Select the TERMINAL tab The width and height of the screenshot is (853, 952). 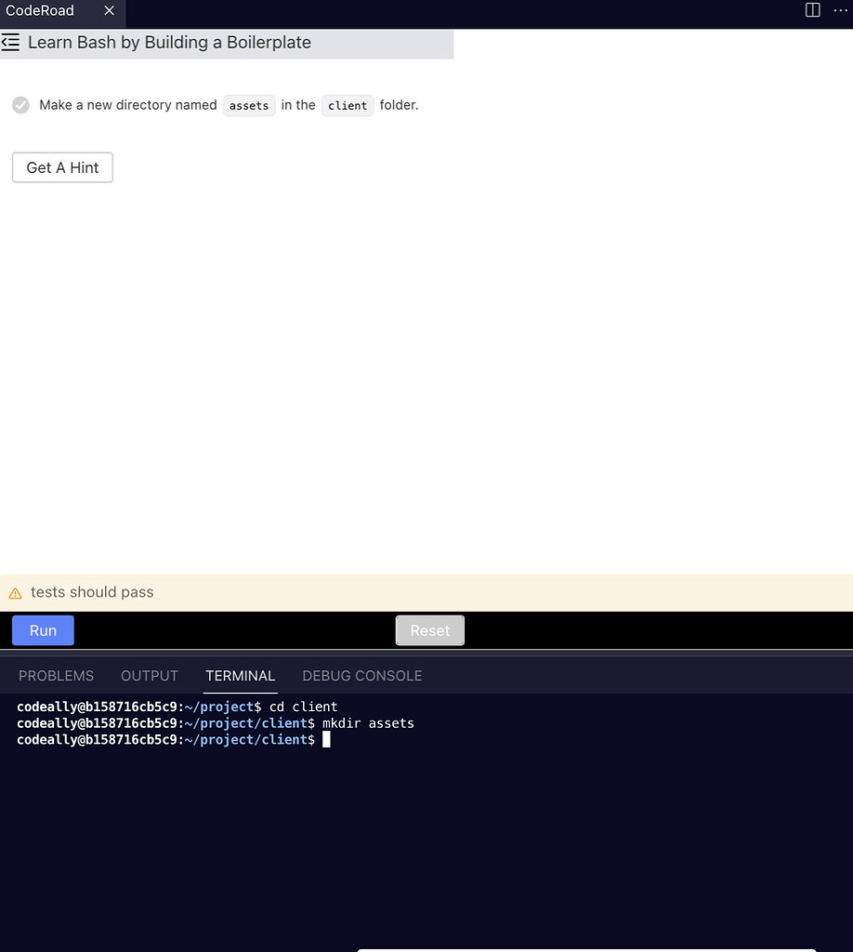[240, 676]
